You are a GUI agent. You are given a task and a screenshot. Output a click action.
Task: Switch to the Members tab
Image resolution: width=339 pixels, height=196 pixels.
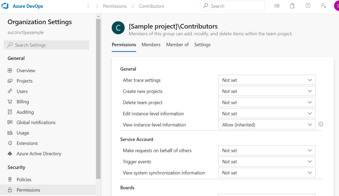[x=151, y=44]
